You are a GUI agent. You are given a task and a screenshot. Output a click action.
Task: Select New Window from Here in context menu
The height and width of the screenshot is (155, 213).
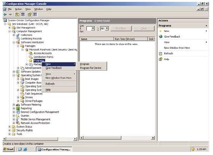click(59, 78)
